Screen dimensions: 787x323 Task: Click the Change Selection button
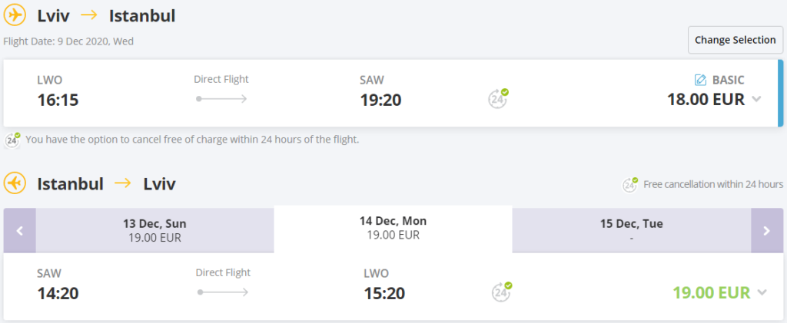click(736, 40)
